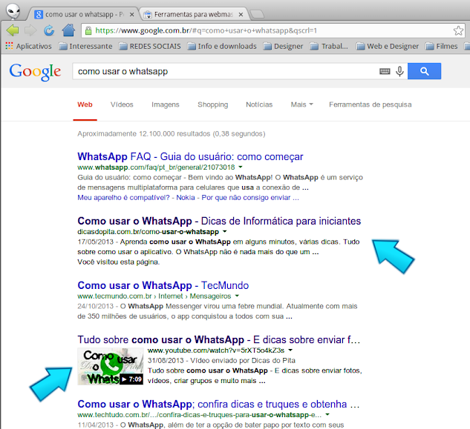Open the REDES SOCIAIS bookmarks folder
Screen dimensions: 470x429
[x=150, y=47]
